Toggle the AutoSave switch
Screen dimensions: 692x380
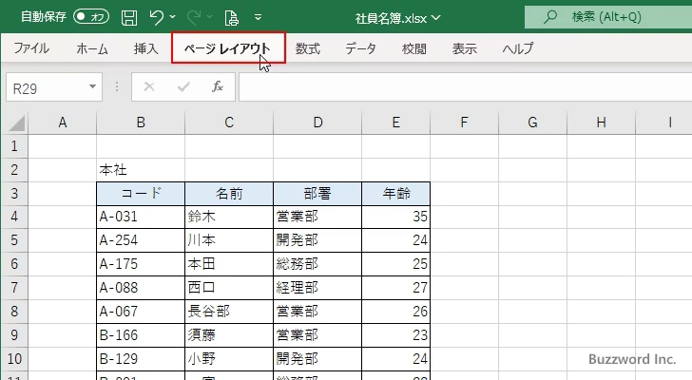[x=91, y=17]
